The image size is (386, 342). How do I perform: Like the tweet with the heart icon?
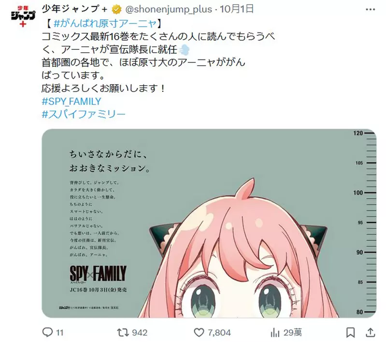(x=199, y=332)
